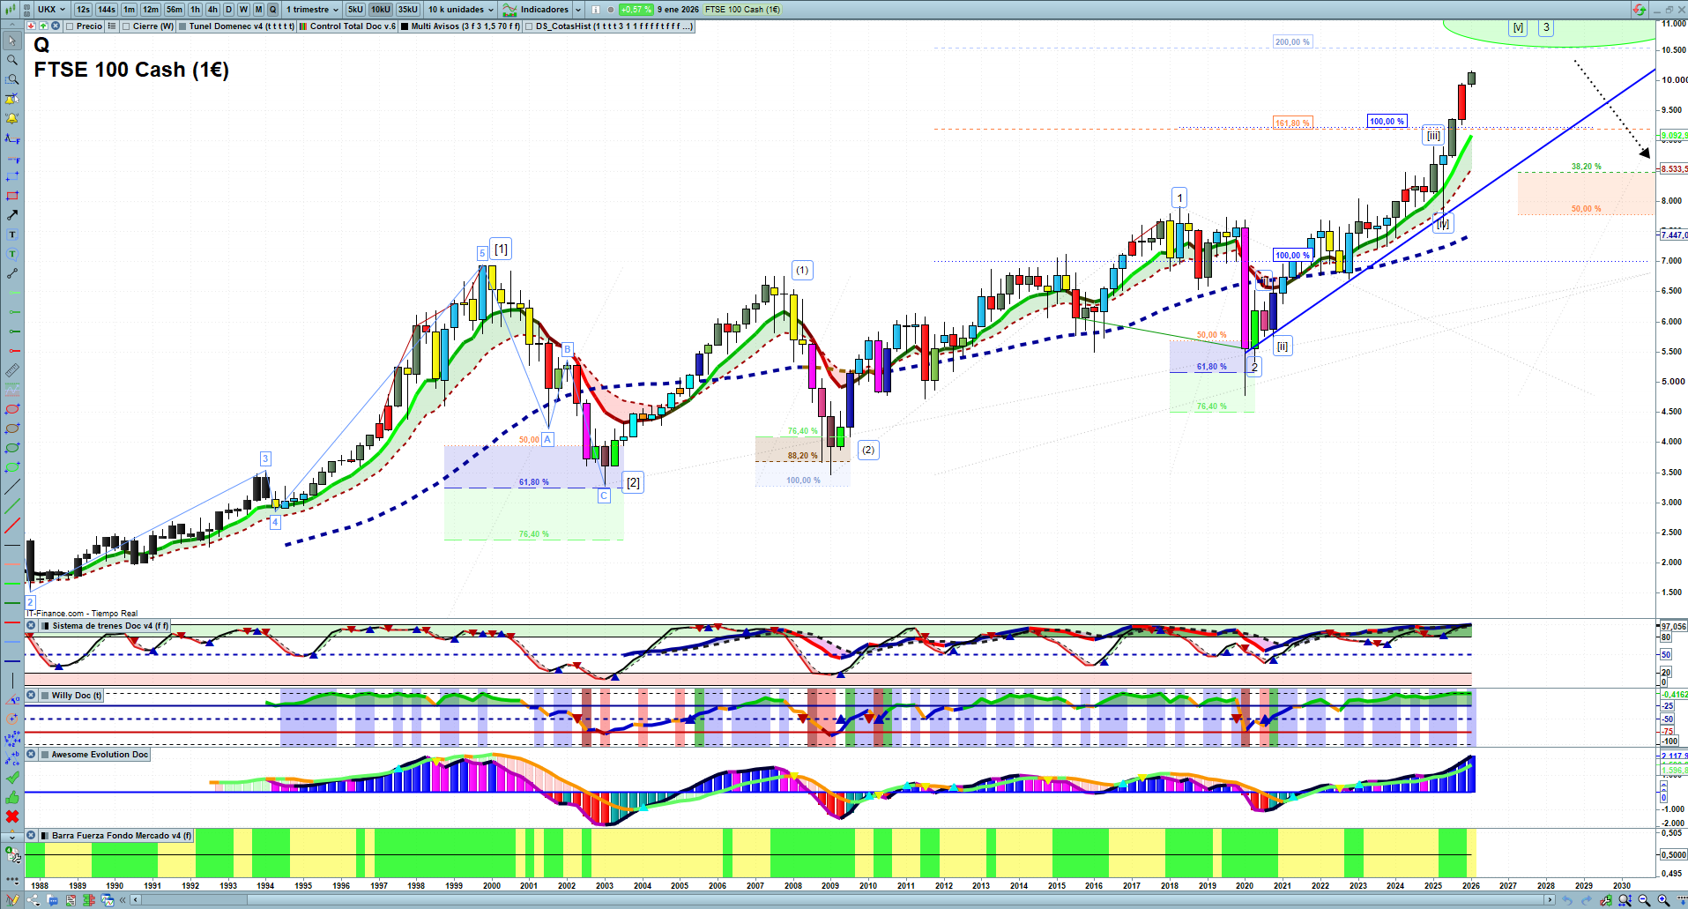Click the 35kU units button
1688x909 pixels.
pos(408,10)
